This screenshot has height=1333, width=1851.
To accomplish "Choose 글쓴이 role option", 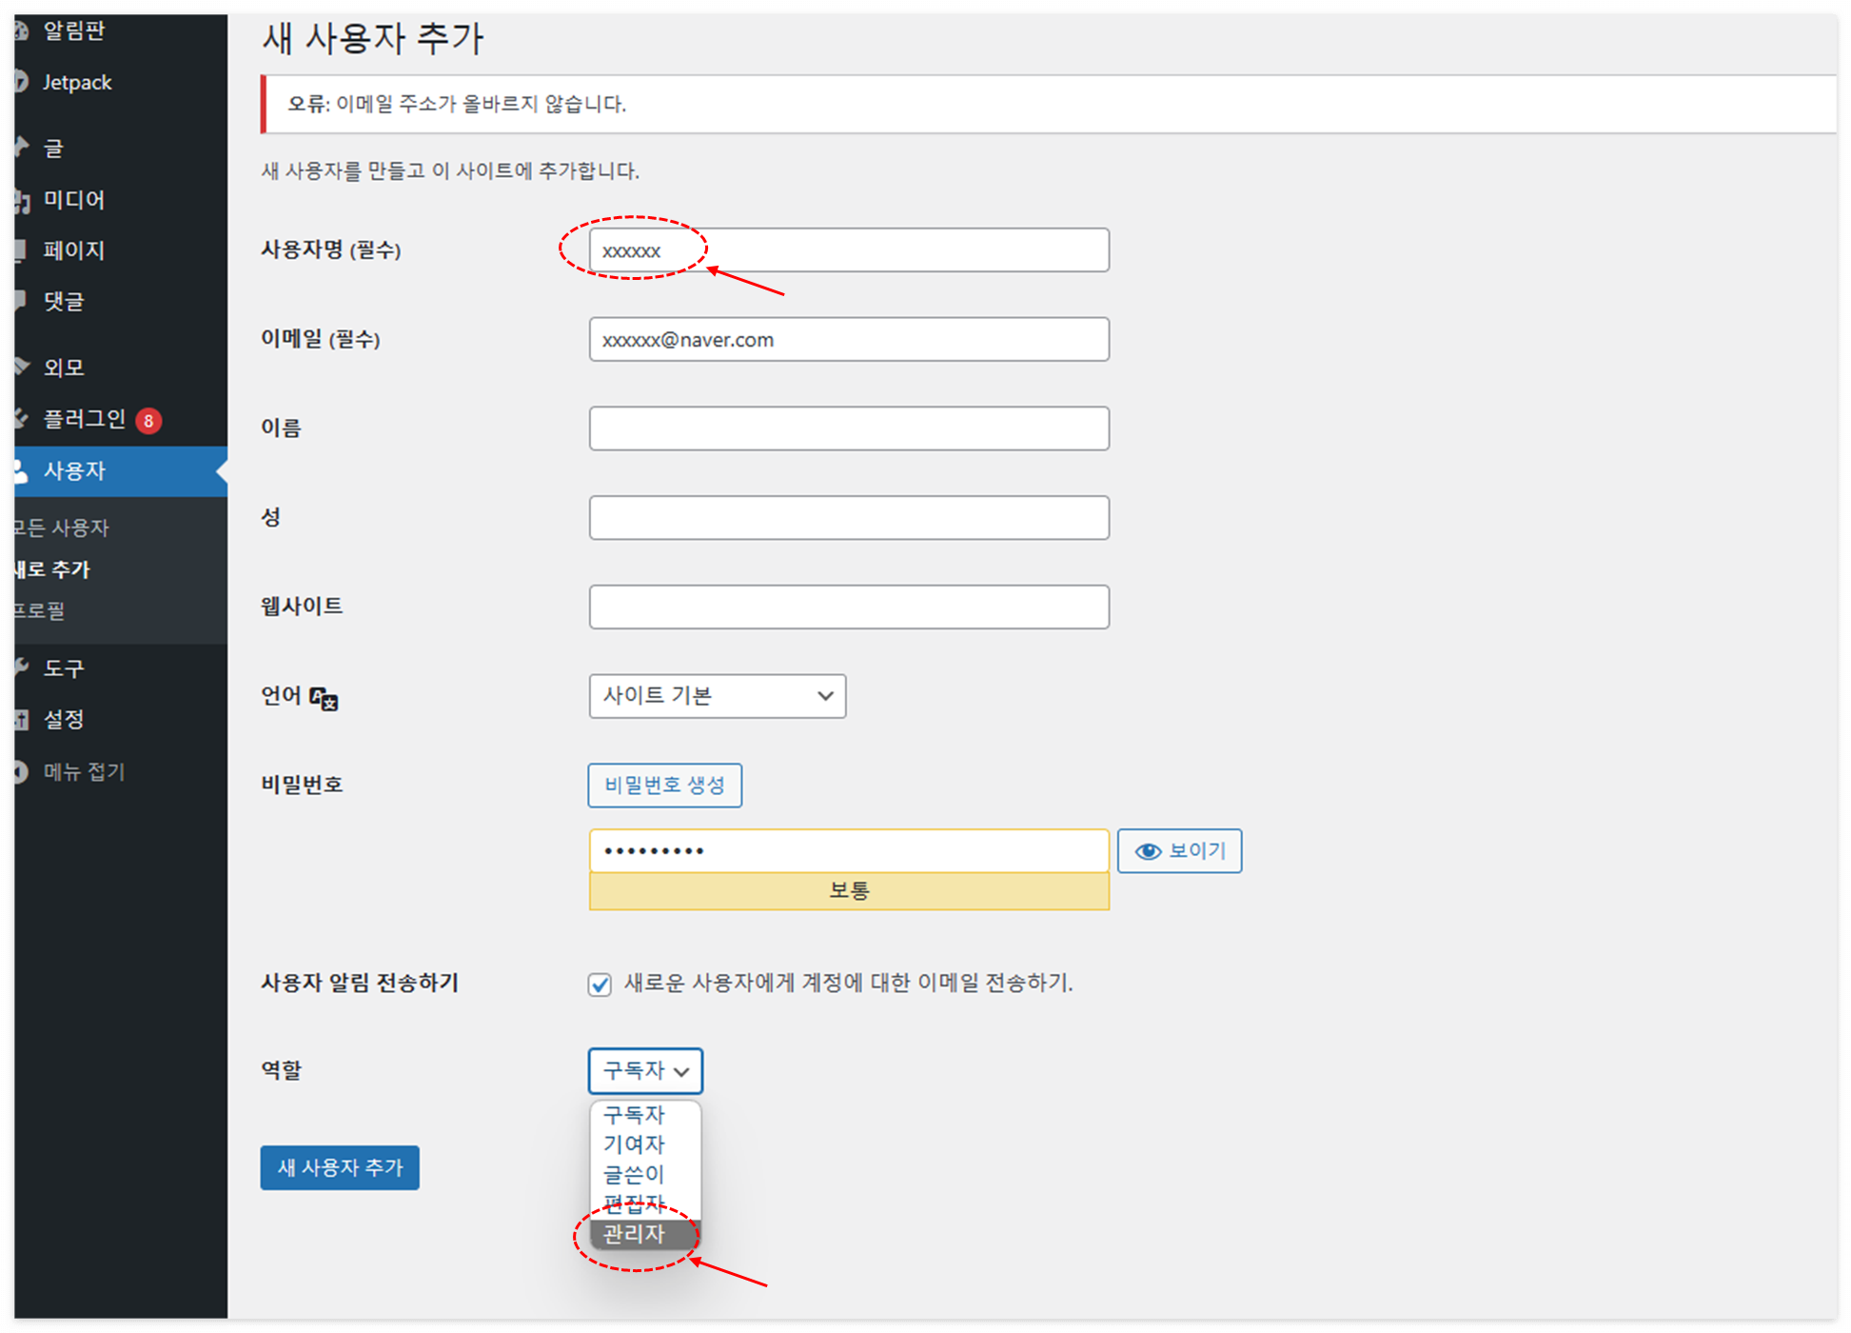I will point(635,1174).
